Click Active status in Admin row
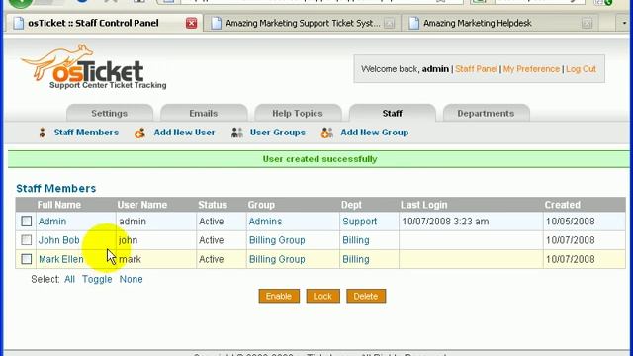633x356 pixels. click(211, 222)
